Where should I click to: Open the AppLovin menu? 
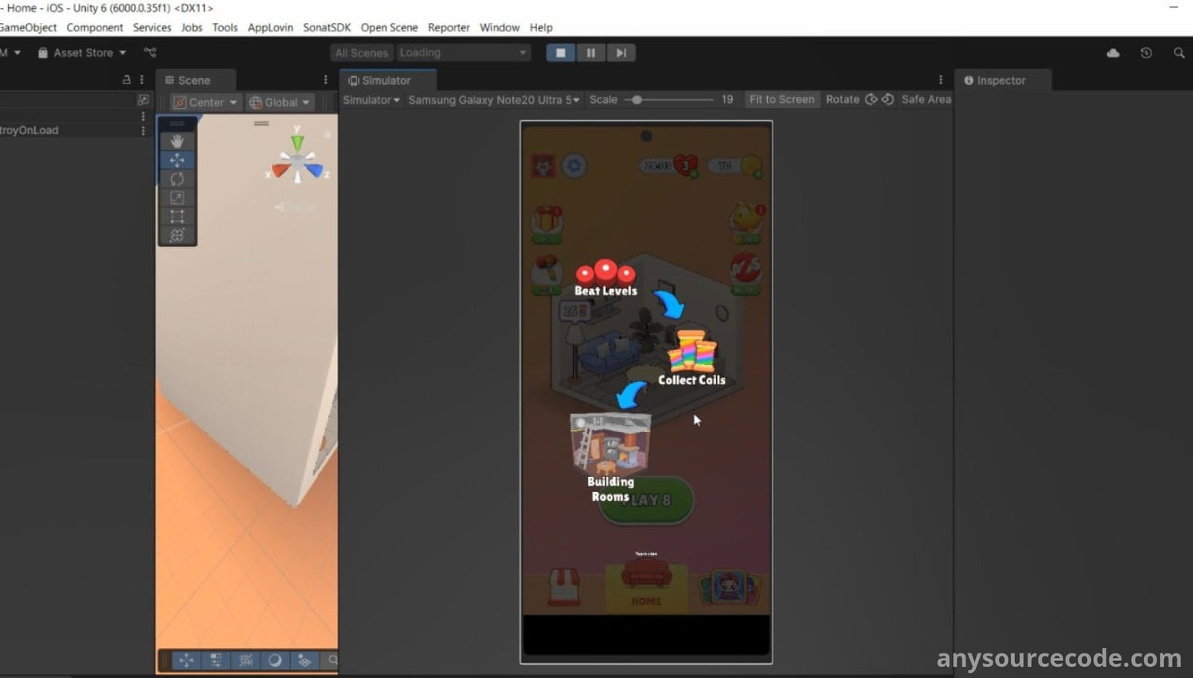click(x=270, y=28)
